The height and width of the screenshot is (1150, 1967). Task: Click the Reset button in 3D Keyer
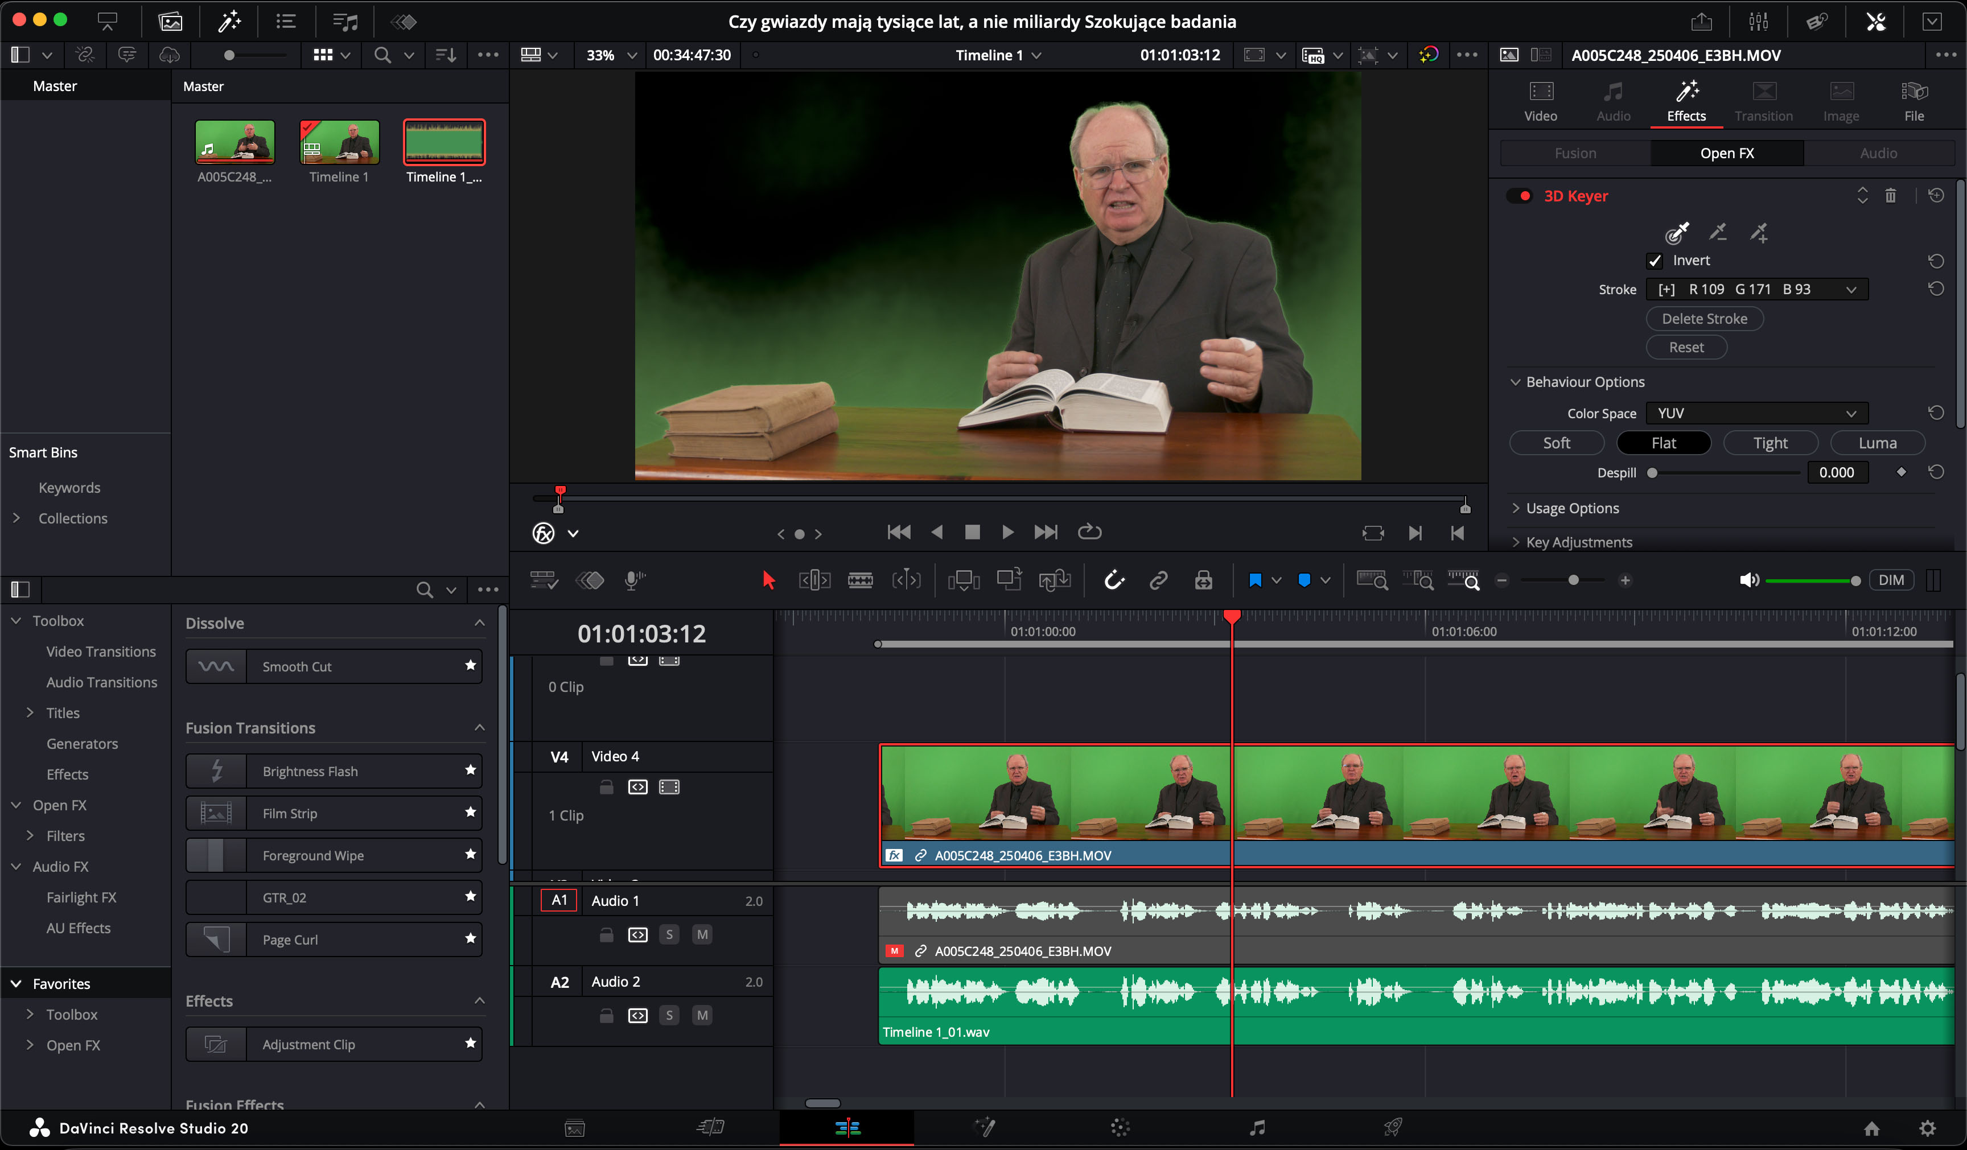tap(1686, 347)
